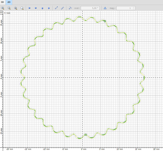Switch to the 3D view tab
Screen dimensions: 163x151
(x=2, y=2)
